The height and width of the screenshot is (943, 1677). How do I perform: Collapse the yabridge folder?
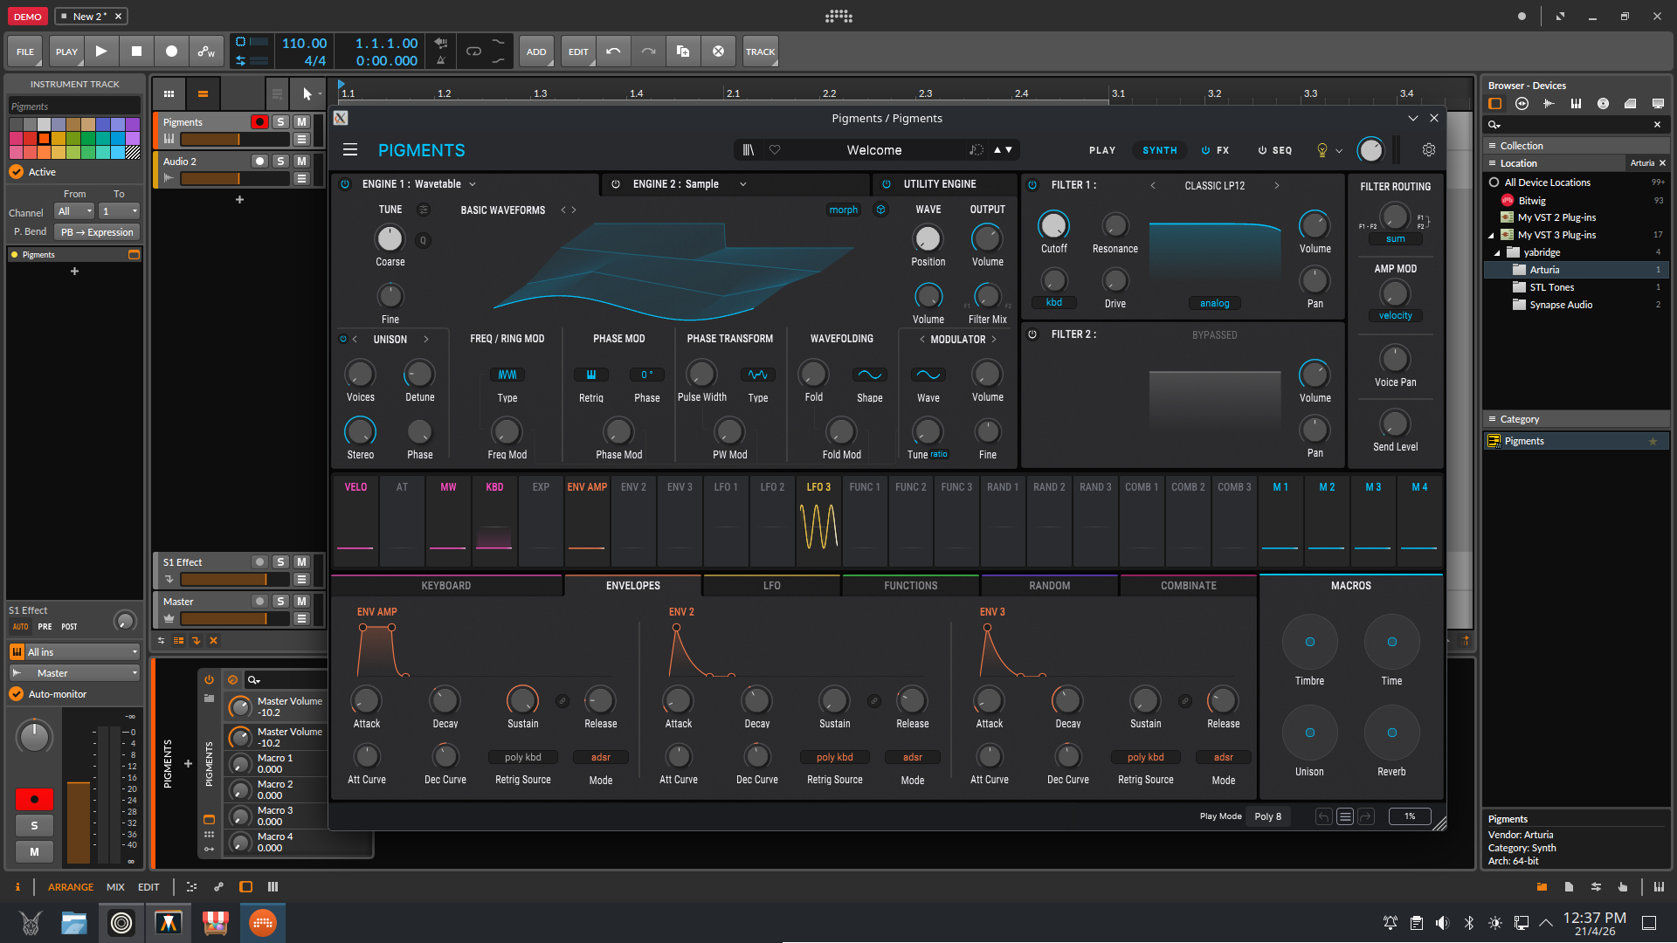point(1497,252)
